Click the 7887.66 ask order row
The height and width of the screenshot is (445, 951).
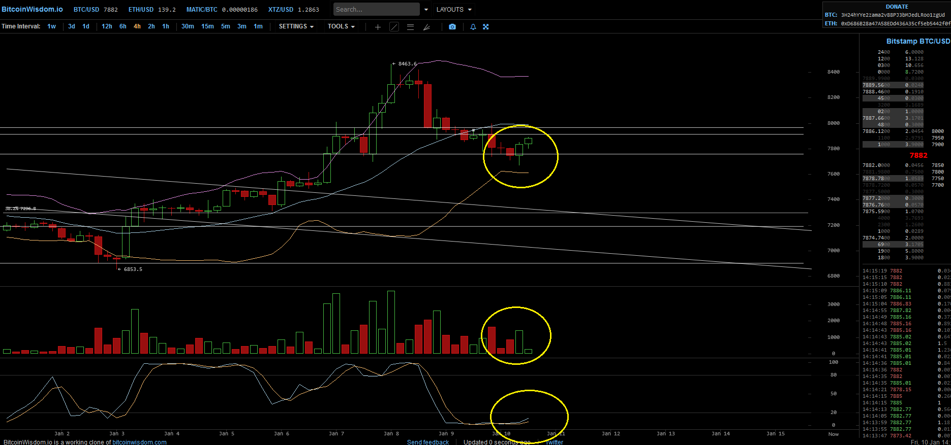coord(893,118)
